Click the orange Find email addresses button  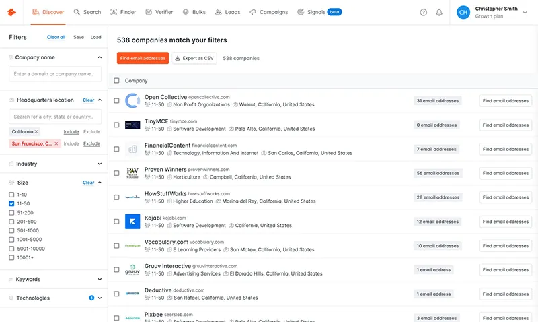(143, 58)
